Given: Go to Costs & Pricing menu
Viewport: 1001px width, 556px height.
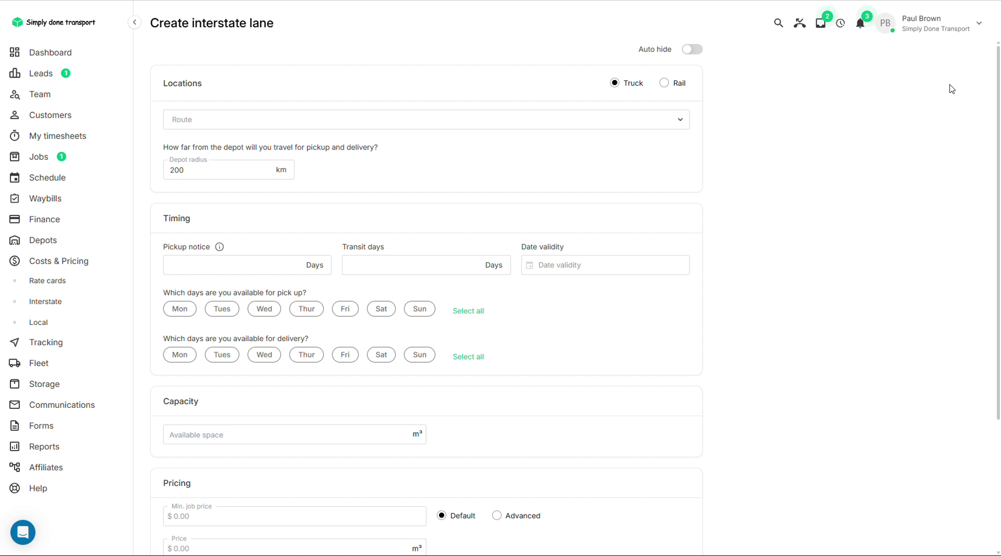Looking at the screenshot, I should pos(59,261).
